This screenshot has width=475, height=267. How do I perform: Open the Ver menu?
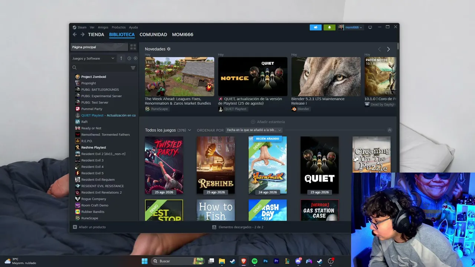[92, 27]
